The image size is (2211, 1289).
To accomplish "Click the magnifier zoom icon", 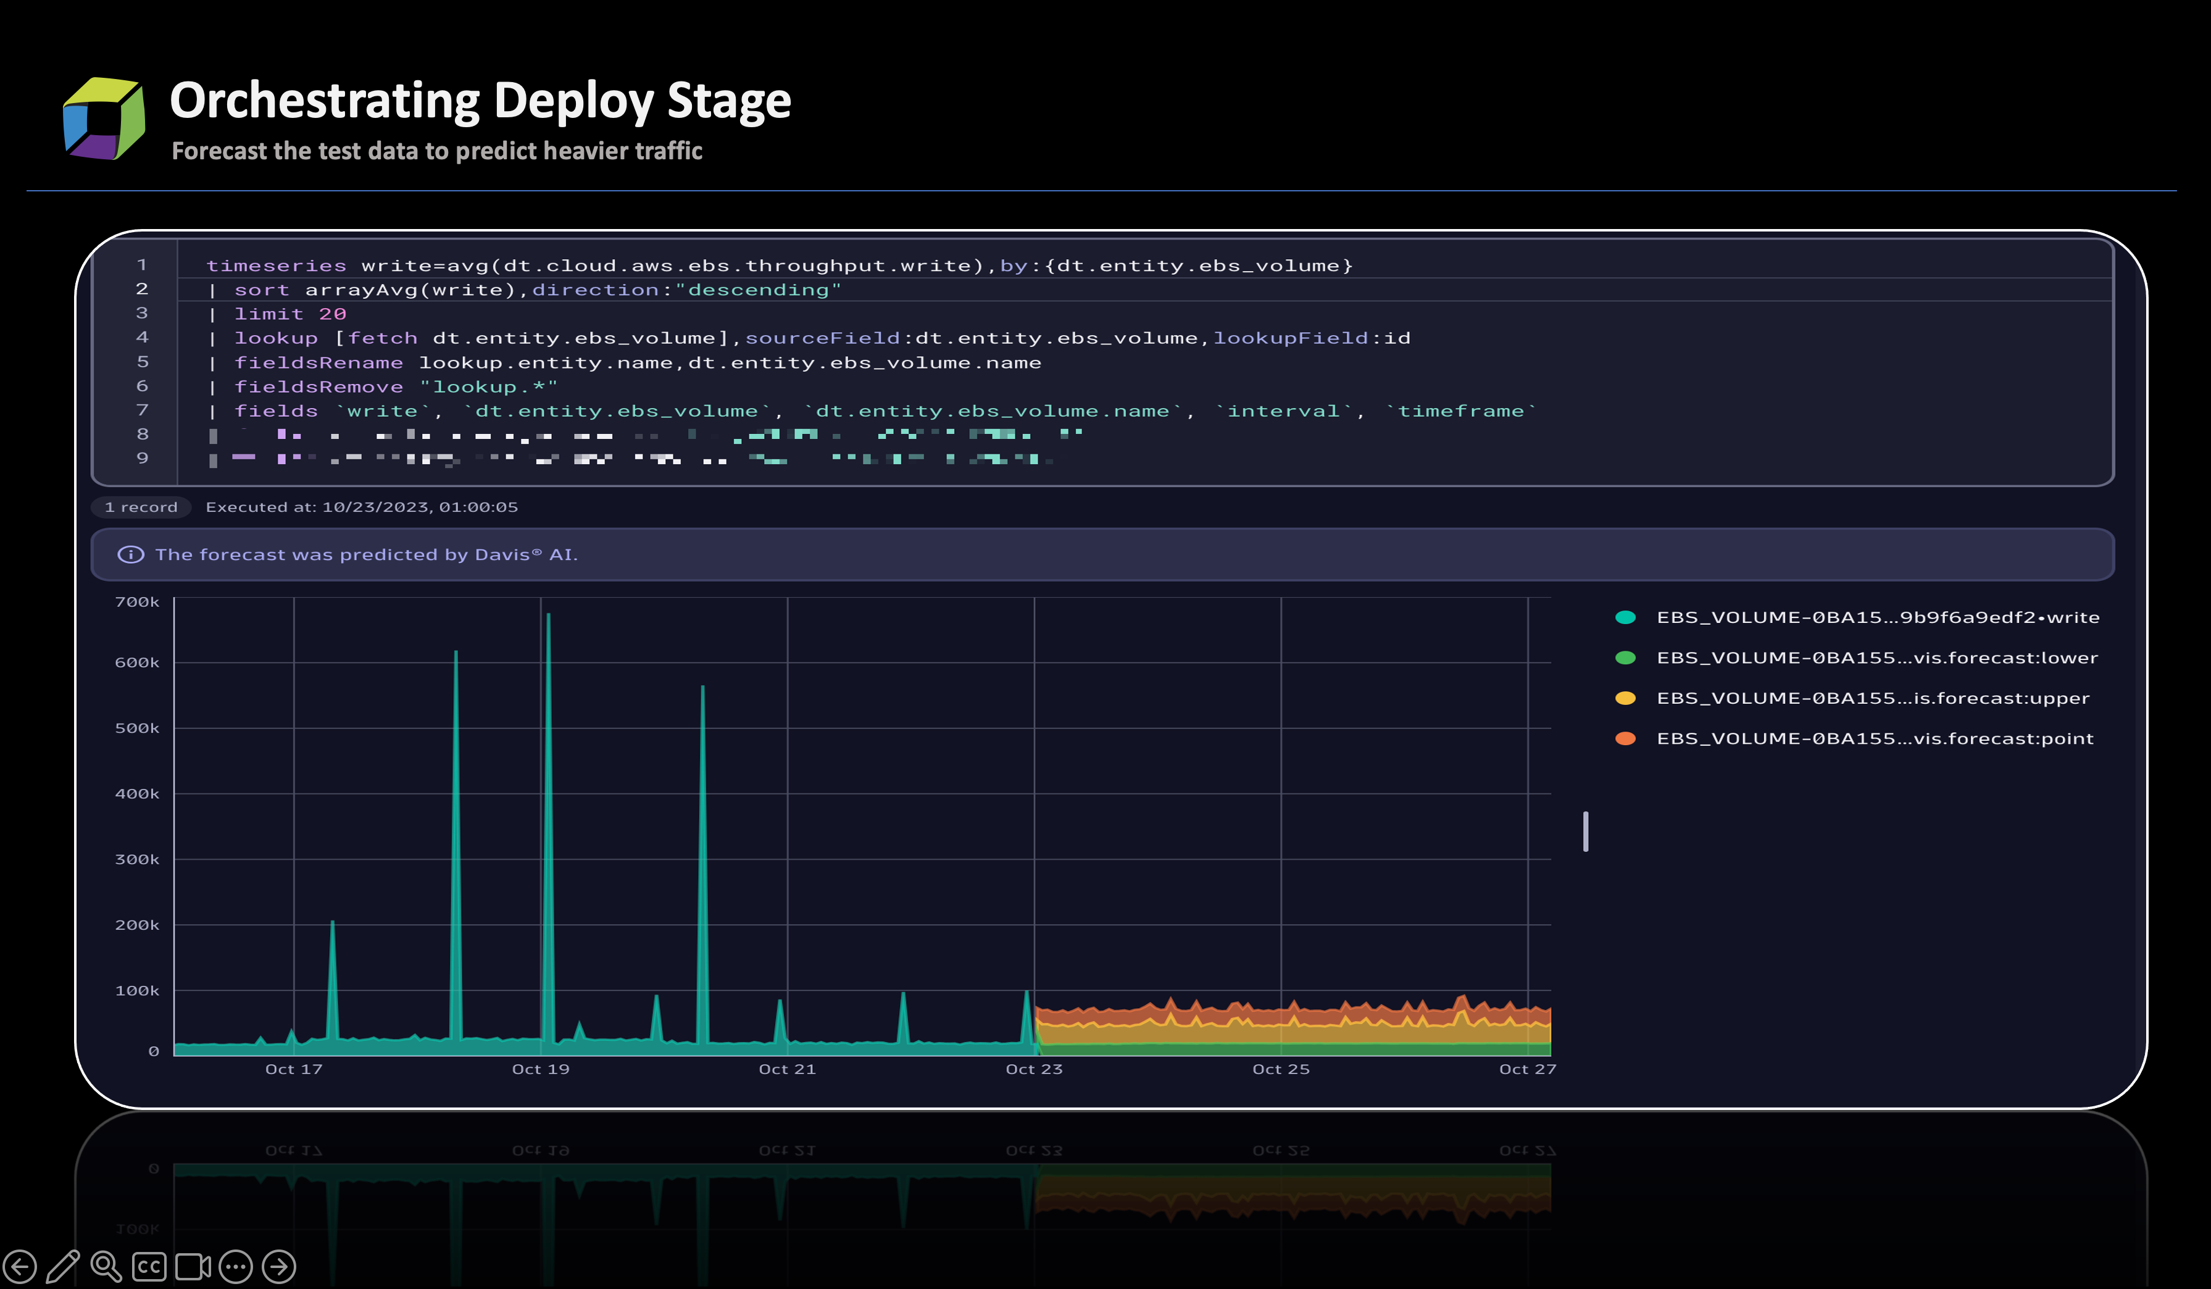I will tap(106, 1266).
